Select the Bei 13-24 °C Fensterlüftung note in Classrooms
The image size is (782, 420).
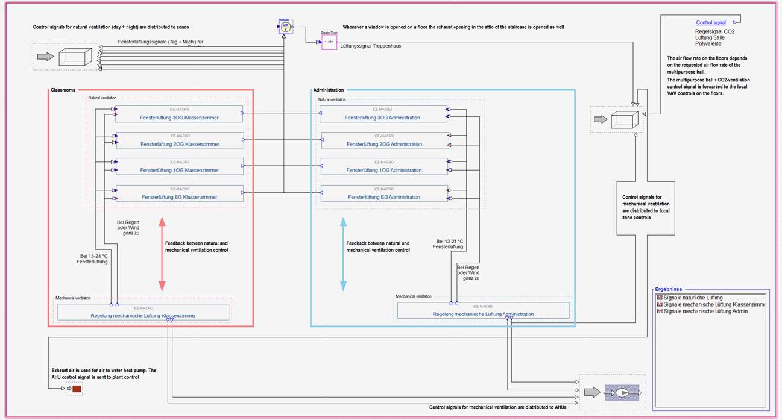[x=92, y=259]
